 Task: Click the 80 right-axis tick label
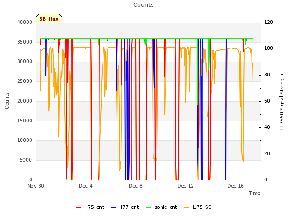(267, 75)
